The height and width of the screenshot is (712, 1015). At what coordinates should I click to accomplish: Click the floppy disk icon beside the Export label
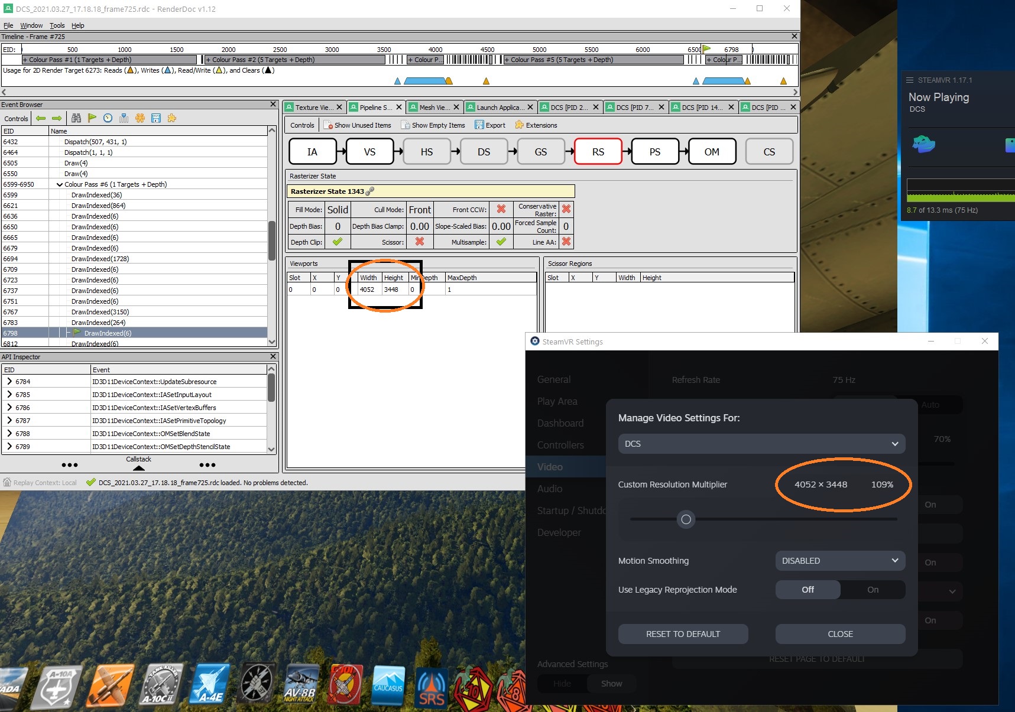pos(479,125)
